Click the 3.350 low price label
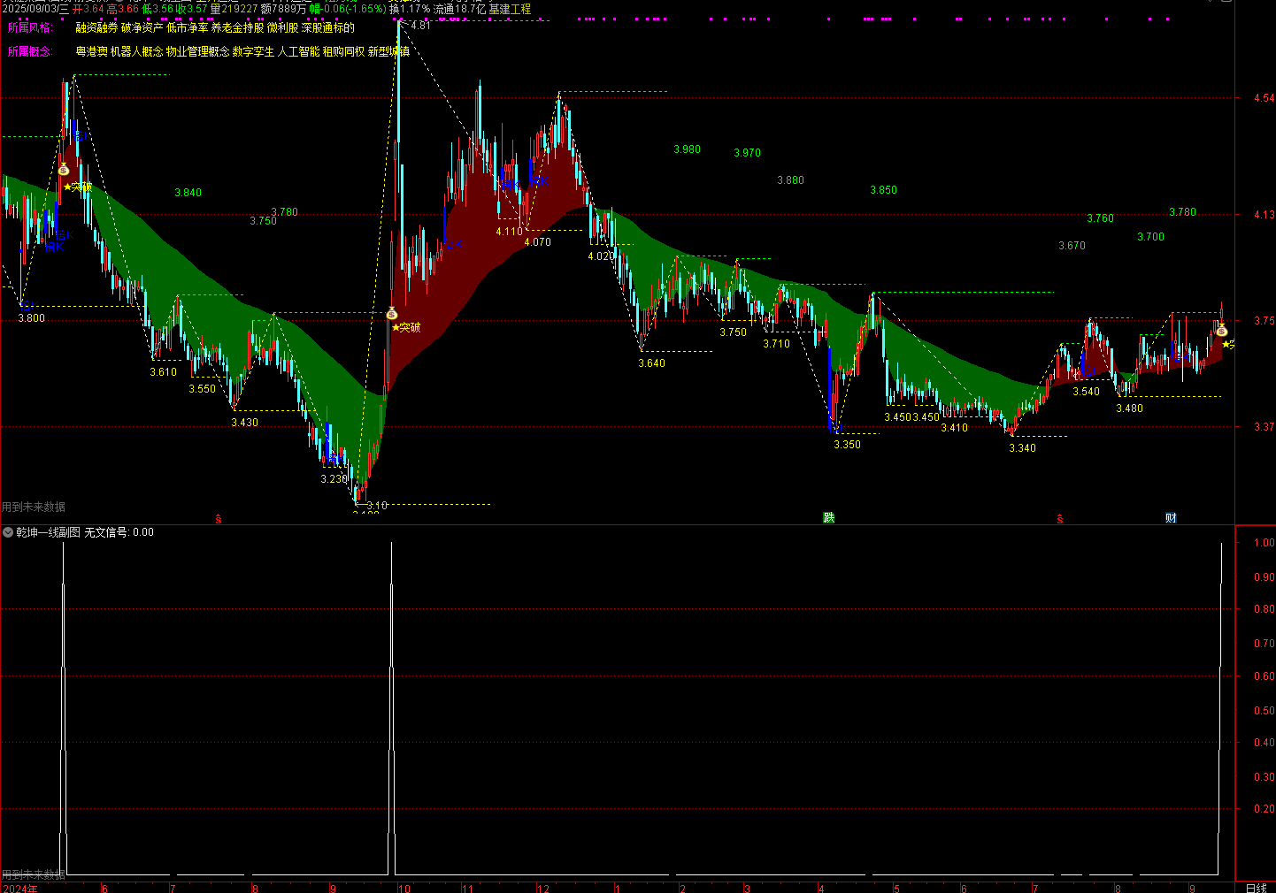 (848, 445)
